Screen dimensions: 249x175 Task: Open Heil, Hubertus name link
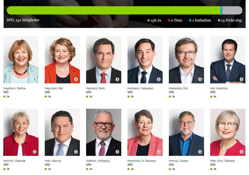point(219,88)
